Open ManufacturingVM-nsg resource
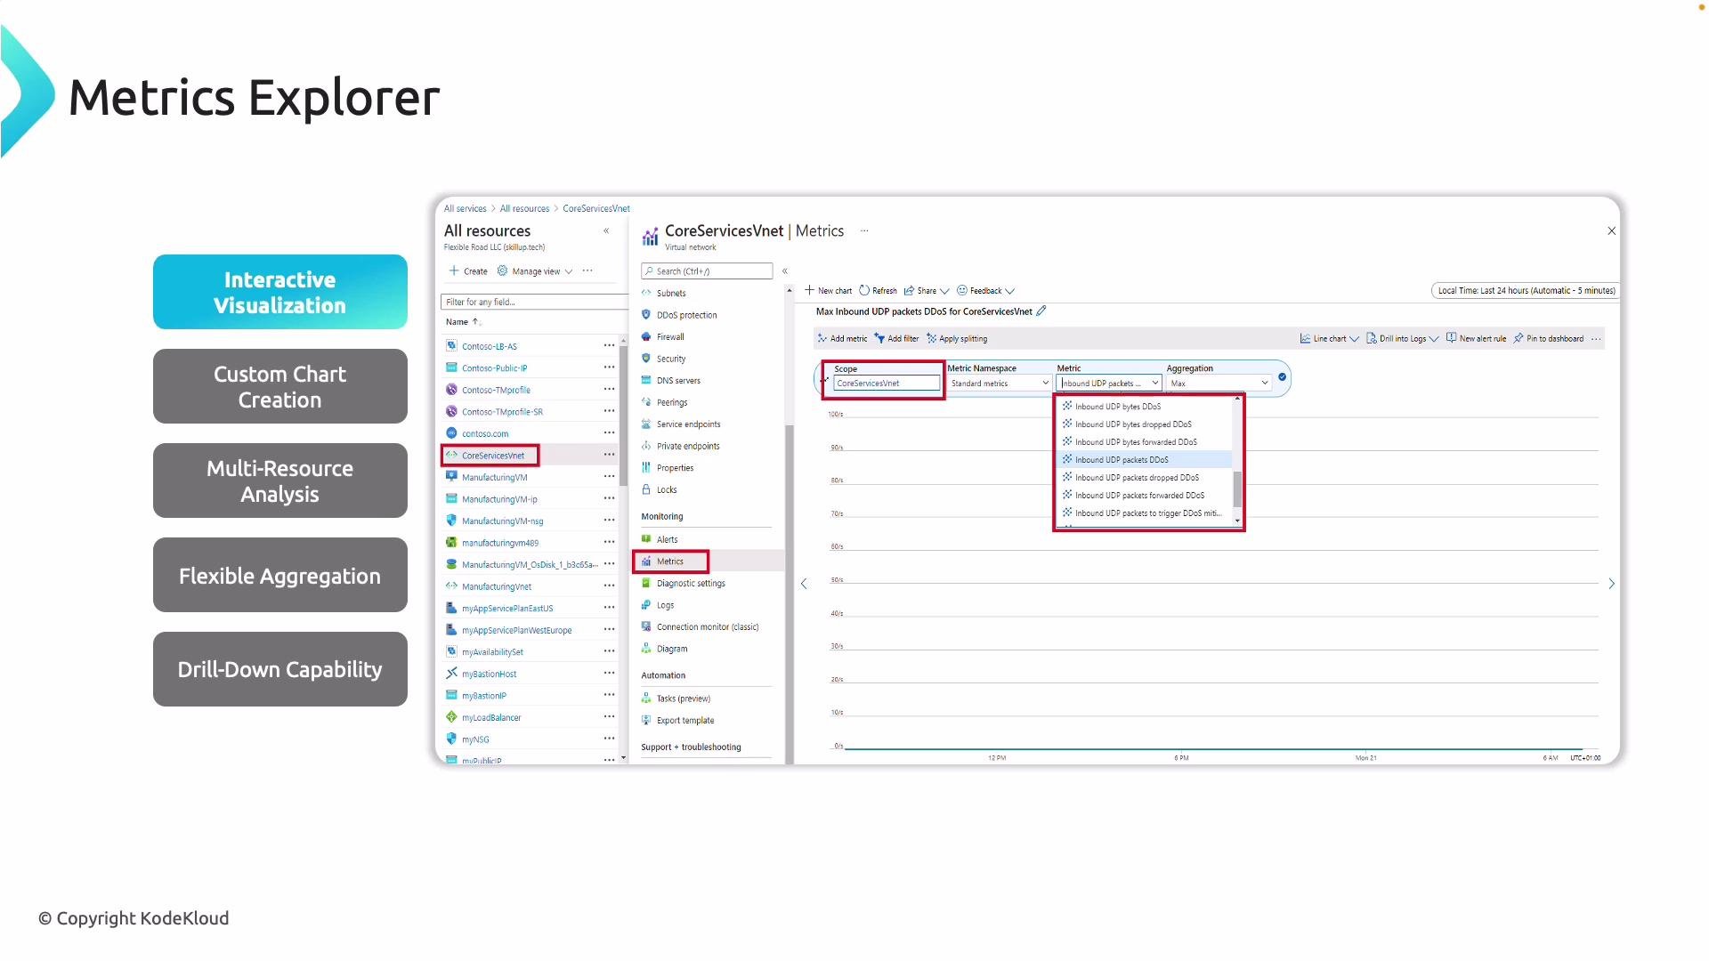1709x961 pixels. tap(502, 521)
